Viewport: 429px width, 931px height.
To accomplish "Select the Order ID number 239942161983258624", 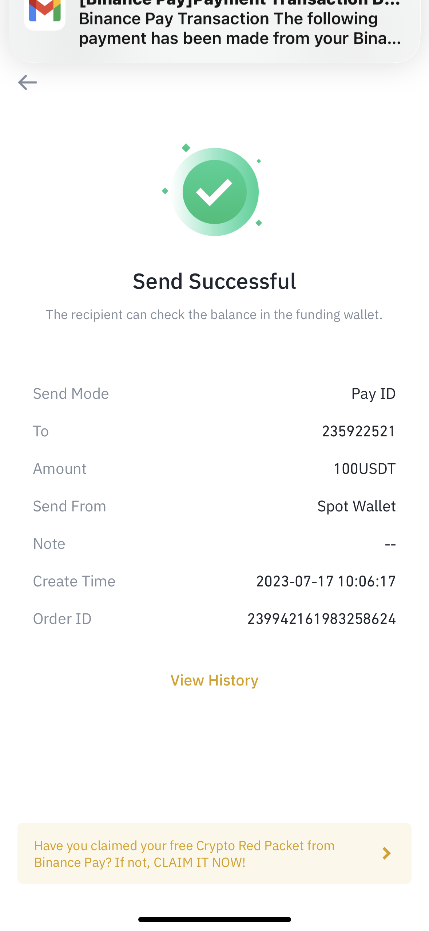I will 321,619.
